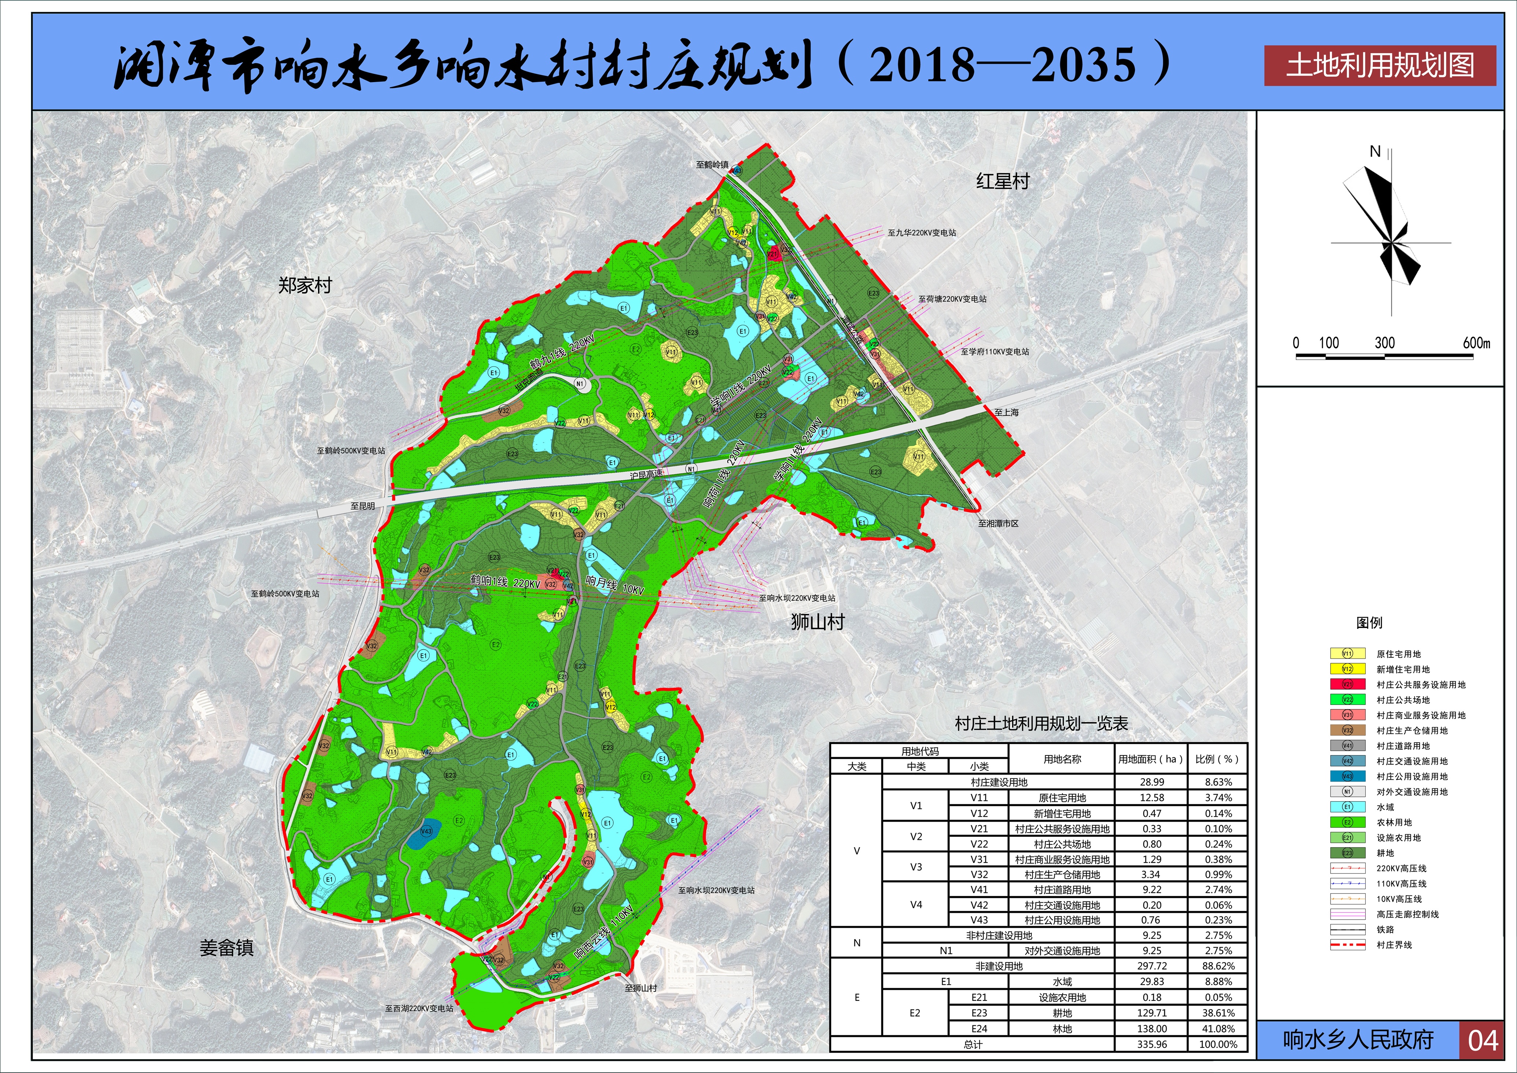Pick the E23 耕地 legend swatch
The width and height of the screenshot is (1517, 1073).
[x=1347, y=853]
